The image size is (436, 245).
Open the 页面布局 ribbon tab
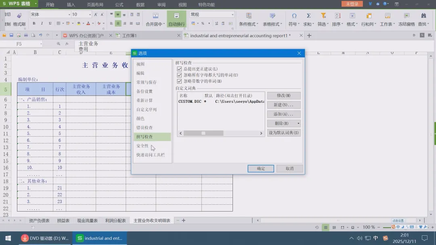(95, 4)
